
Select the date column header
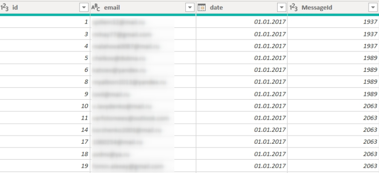[242, 8]
